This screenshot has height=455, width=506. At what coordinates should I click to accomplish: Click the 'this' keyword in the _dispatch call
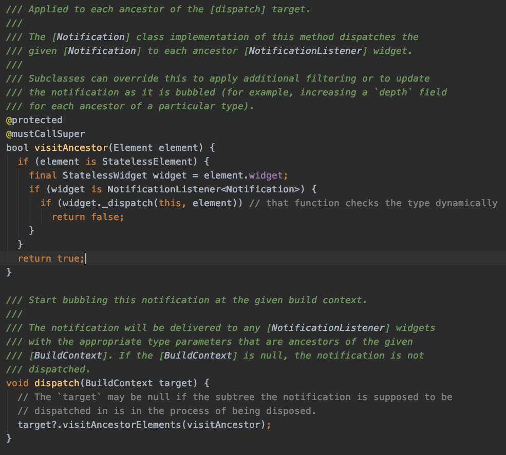pyautogui.click(x=169, y=203)
